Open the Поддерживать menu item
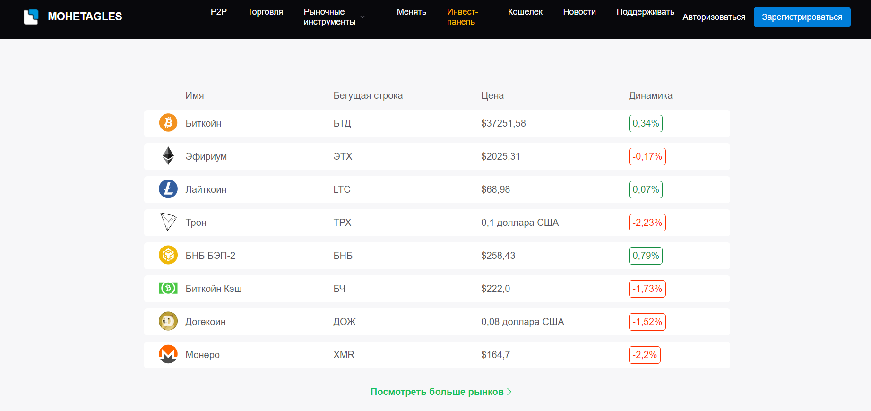 [x=645, y=12]
